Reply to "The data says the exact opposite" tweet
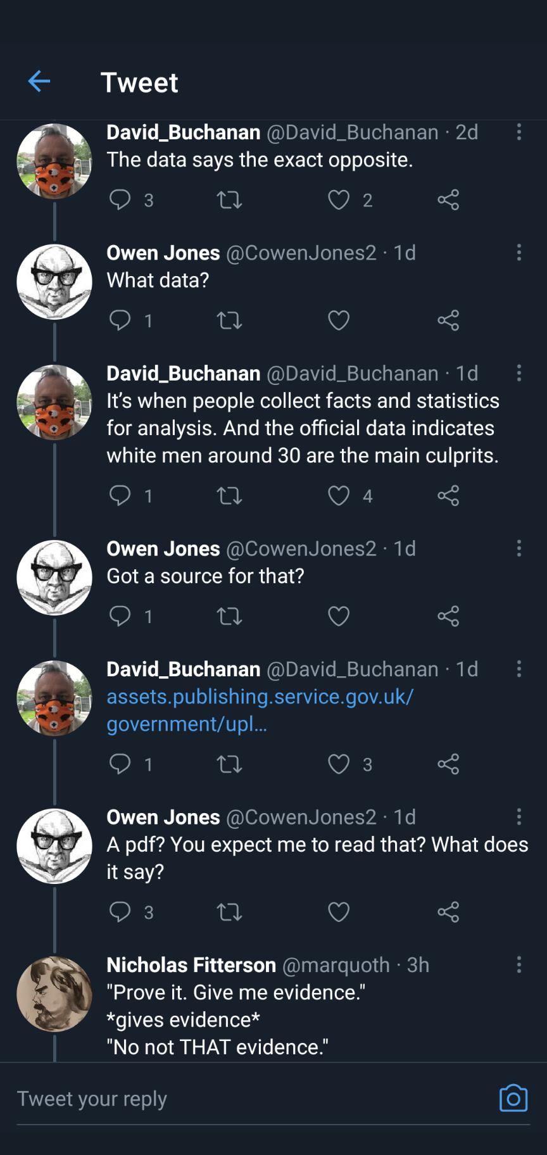547x1155 pixels. coord(120,199)
